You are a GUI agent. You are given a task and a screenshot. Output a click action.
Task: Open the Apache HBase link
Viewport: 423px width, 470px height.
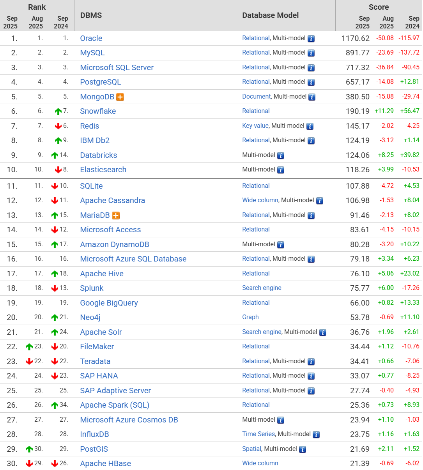[x=105, y=463]
